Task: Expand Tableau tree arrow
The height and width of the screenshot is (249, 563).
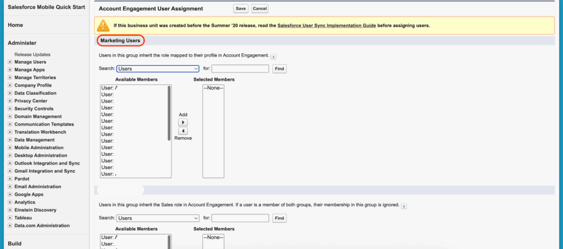Action: coord(10,218)
